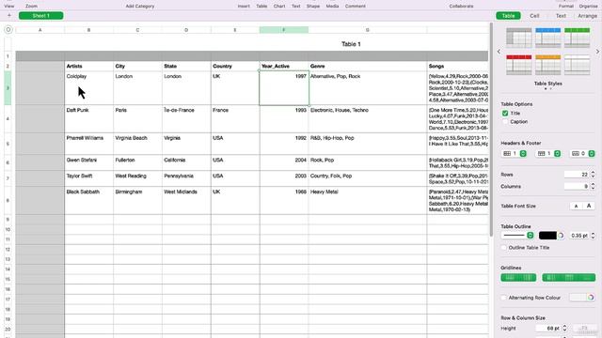Select the Coldplay cell
Image resolution: width=602 pixels, height=338 pixels.
coord(88,88)
